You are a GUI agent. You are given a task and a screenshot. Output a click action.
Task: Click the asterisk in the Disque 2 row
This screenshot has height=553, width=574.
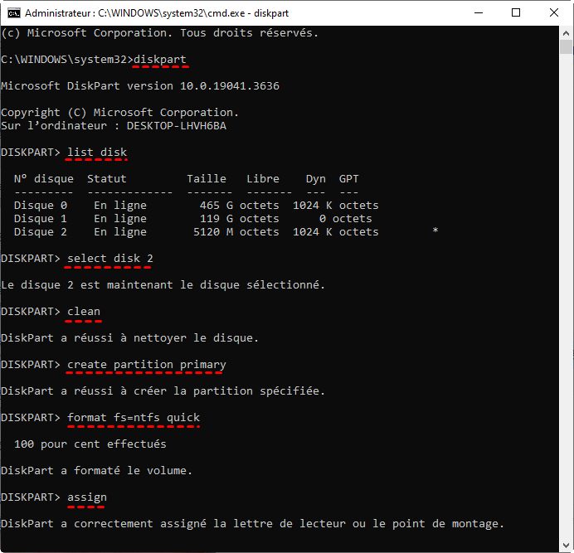pos(435,230)
